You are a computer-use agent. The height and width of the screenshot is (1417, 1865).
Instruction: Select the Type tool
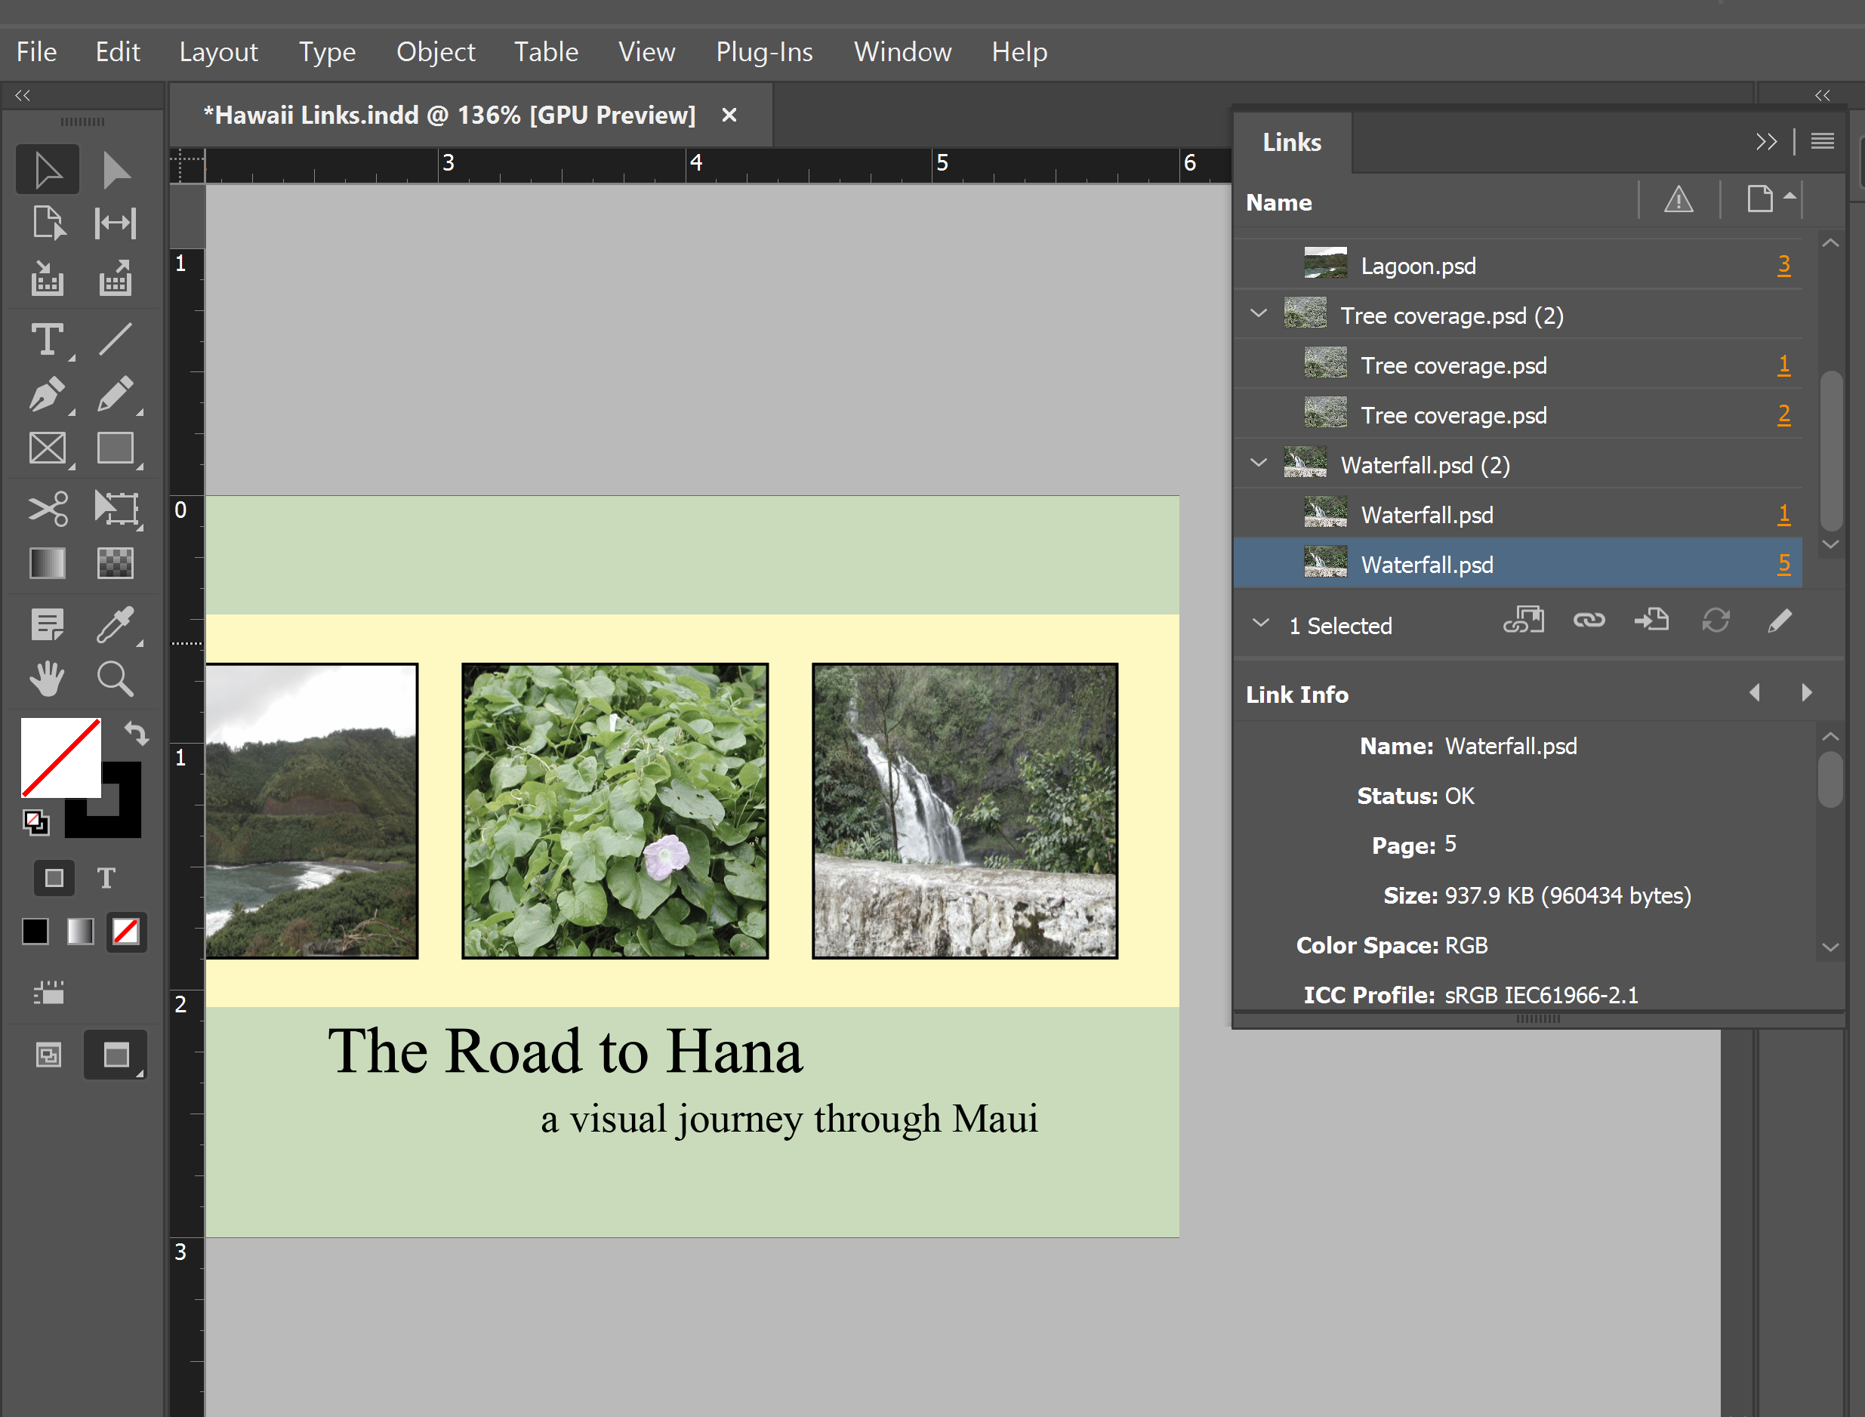click(x=48, y=340)
